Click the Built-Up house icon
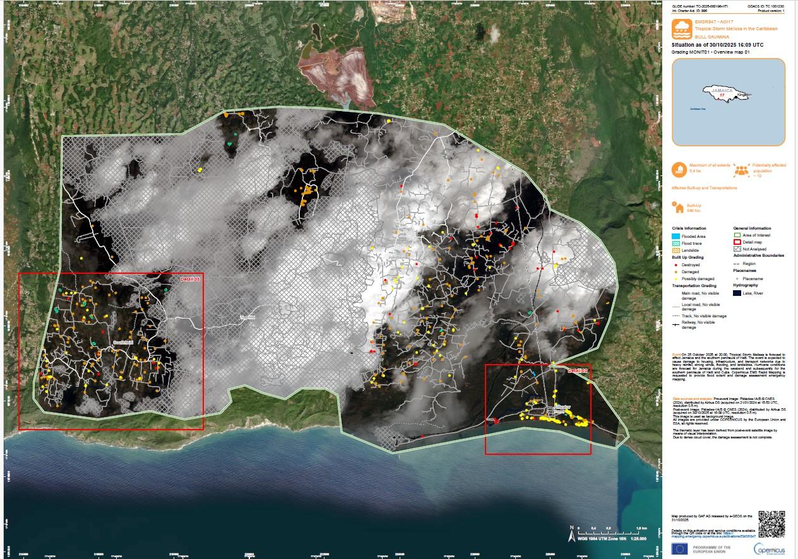798x559 pixels. tap(679, 207)
